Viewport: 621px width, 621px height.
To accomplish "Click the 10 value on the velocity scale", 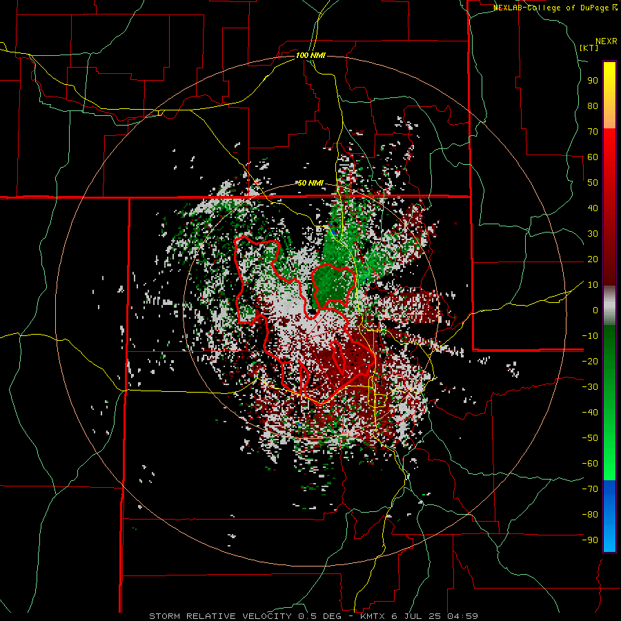I will coord(593,285).
